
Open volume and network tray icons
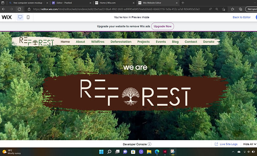click(249, 152)
